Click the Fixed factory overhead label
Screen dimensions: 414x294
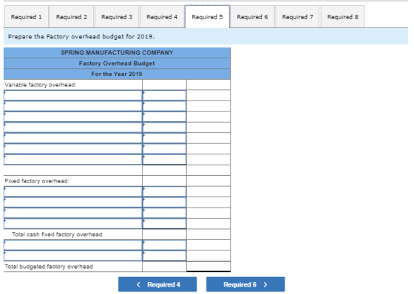[37, 181]
